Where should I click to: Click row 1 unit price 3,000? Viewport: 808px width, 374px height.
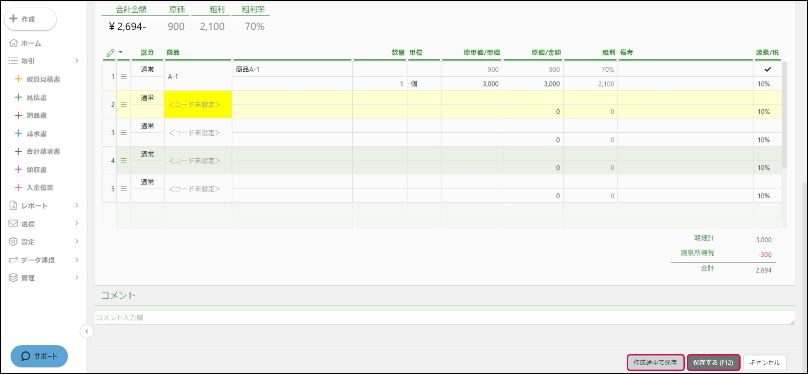click(471, 83)
